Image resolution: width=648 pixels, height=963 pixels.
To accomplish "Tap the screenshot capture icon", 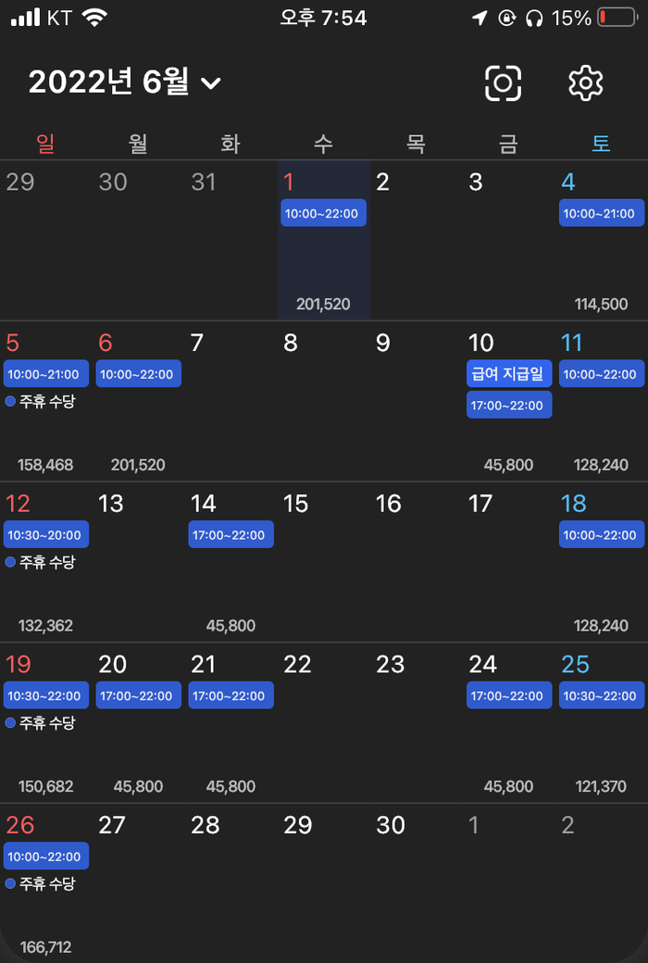I will point(503,83).
